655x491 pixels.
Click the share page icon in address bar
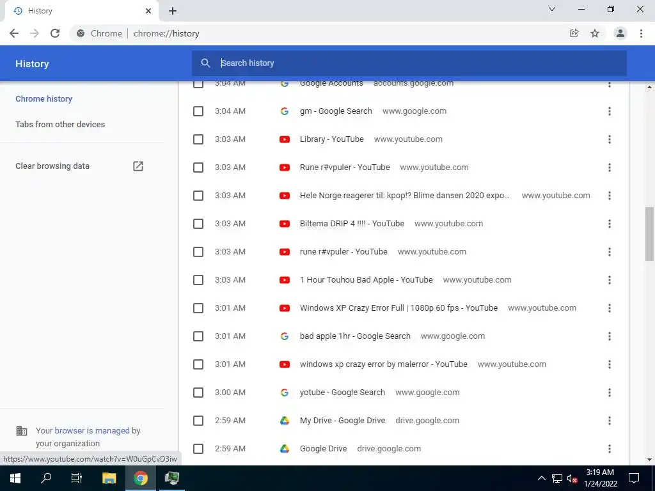click(x=574, y=33)
